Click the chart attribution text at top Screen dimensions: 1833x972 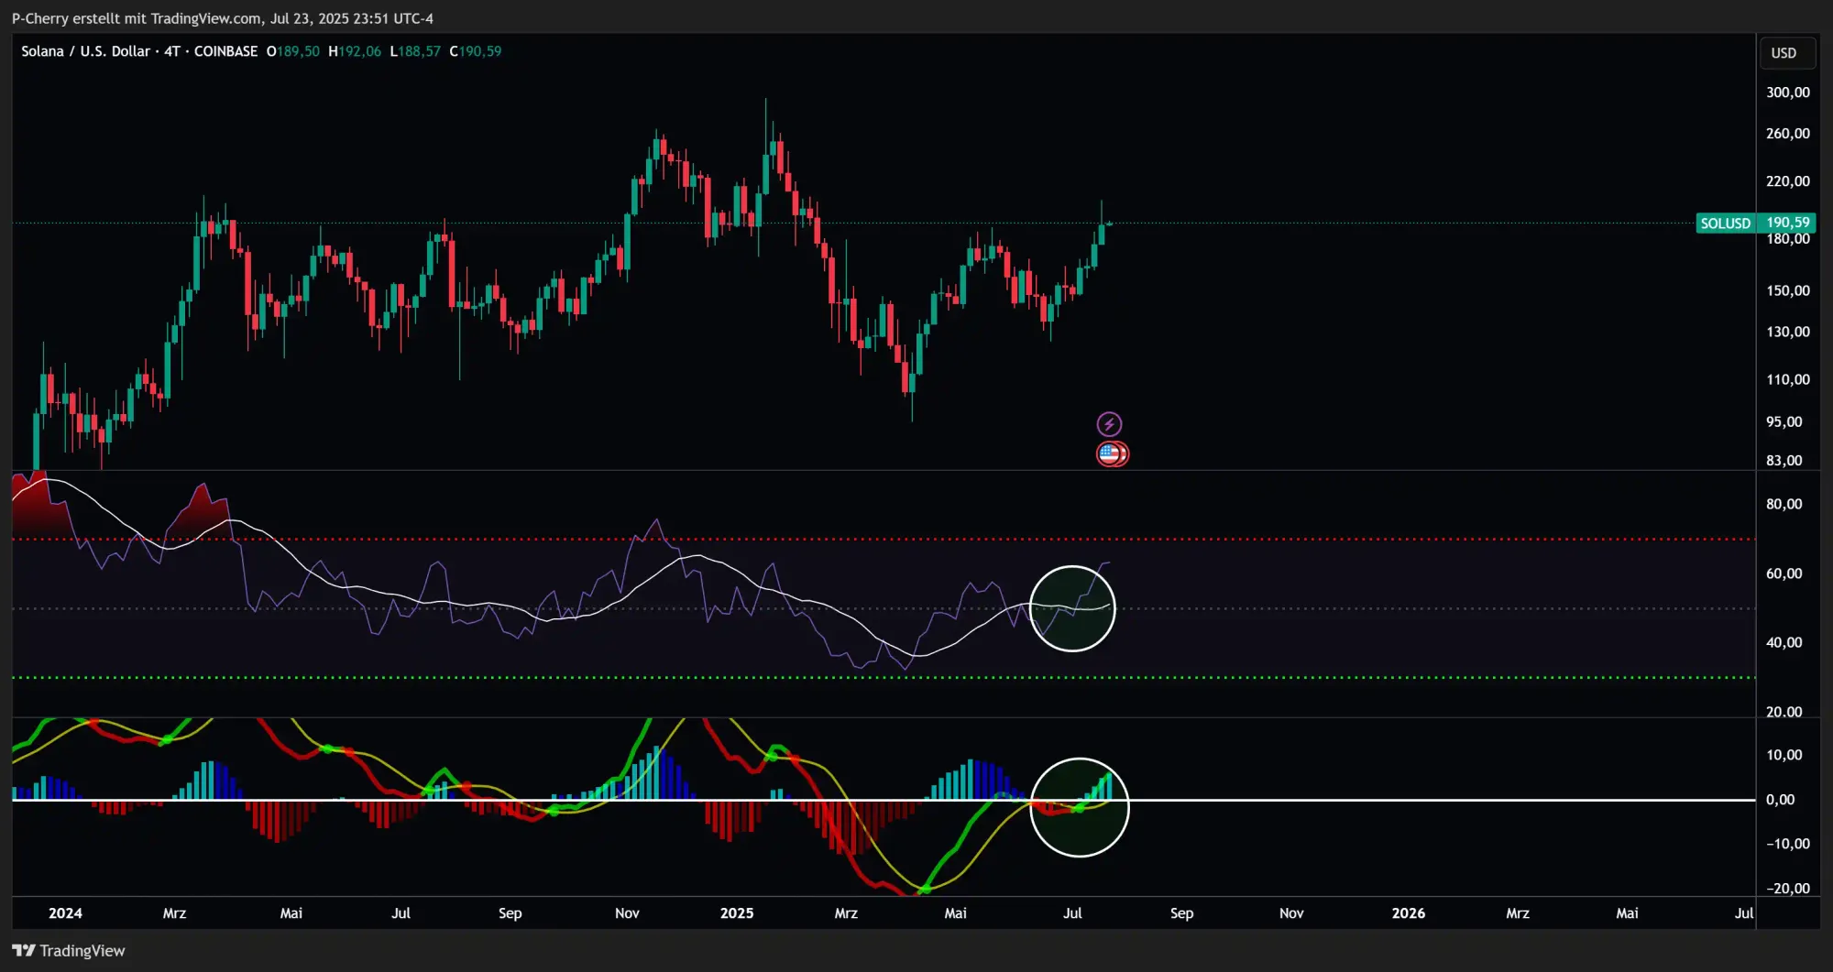pyautogui.click(x=223, y=18)
